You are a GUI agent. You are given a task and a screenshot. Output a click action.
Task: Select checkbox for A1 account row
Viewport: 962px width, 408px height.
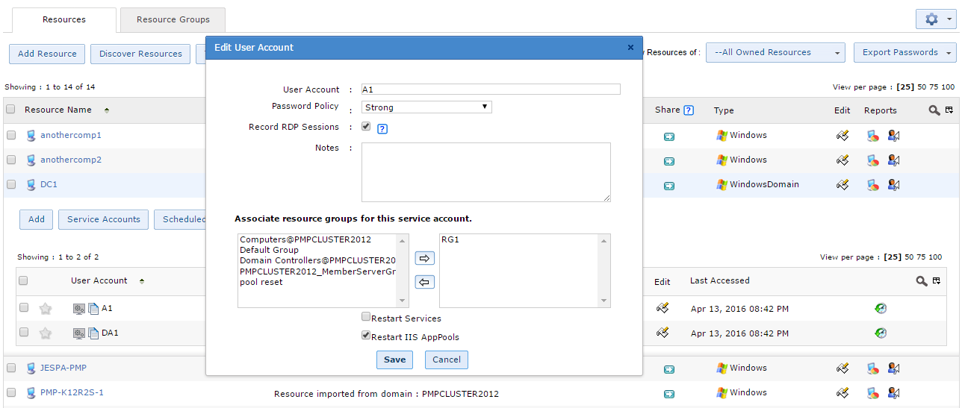pyautogui.click(x=24, y=307)
